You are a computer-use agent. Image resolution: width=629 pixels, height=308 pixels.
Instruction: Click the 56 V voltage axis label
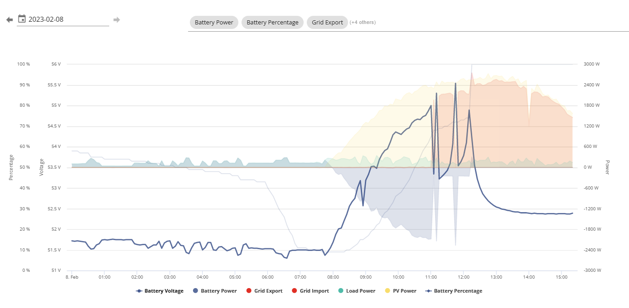[x=56, y=64]
